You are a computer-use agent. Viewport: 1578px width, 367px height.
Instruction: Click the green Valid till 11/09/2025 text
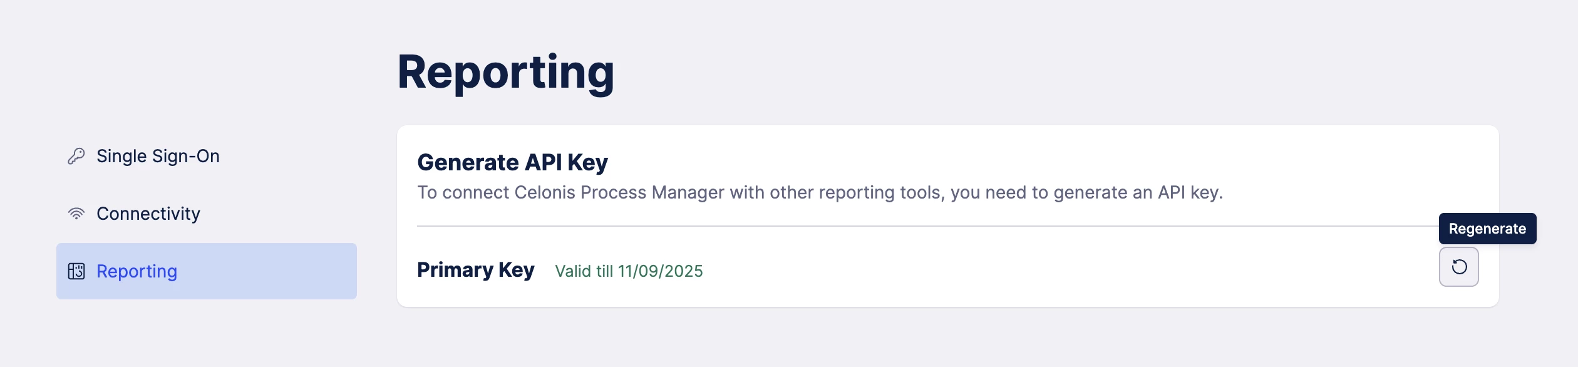pyautogui.click(x=629, y=271)
